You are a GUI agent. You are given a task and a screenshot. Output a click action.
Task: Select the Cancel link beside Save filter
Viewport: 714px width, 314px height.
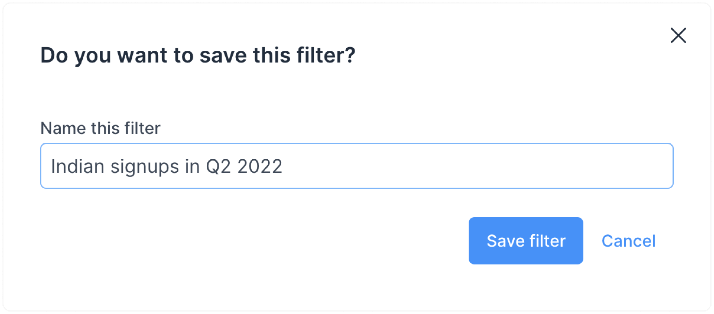point(628,241)
